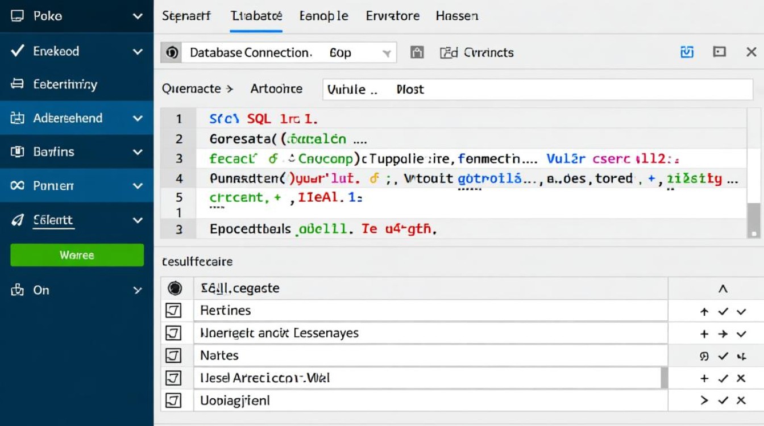Screen dimensions: 764x426
Task: Click the Cvraincts toolbar button
Action: 477,53
